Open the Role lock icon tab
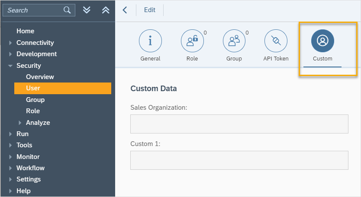 [192, 41]
